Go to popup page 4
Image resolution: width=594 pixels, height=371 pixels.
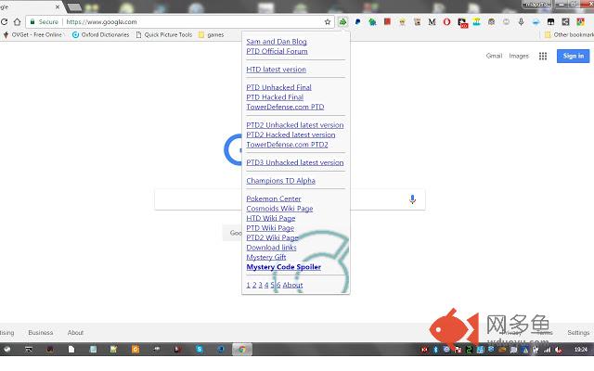click(x=266, y=285)
